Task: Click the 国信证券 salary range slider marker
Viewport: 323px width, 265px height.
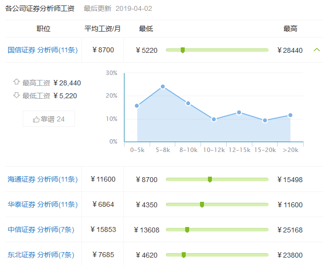Action: tap(183, 50)
